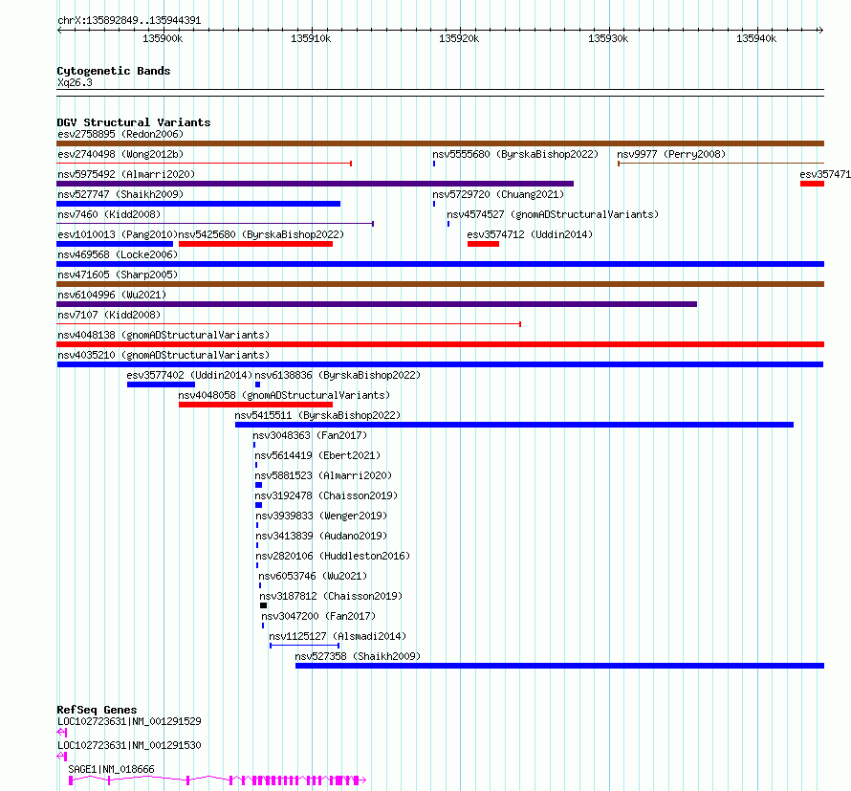The height and width of the screenshot is (791, 851).
Task: Click the 135940k ruler position
Action: (x=756, y=38)
